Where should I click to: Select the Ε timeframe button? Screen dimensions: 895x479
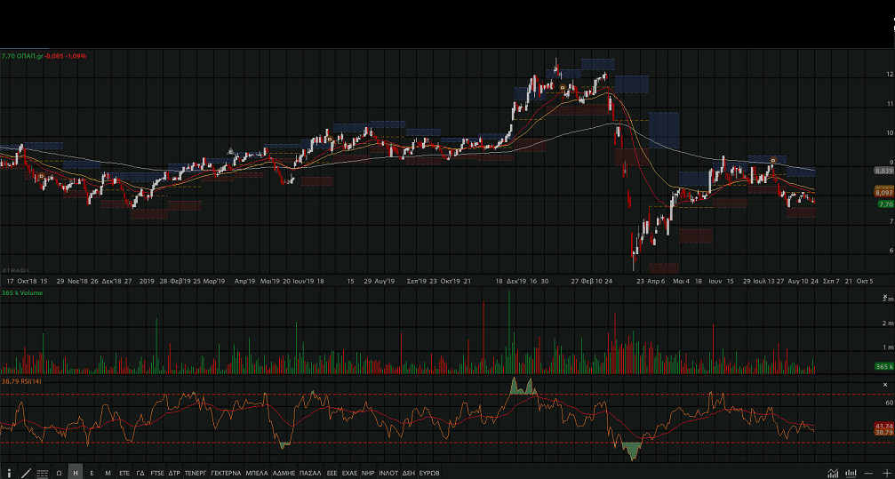point(92,473)
